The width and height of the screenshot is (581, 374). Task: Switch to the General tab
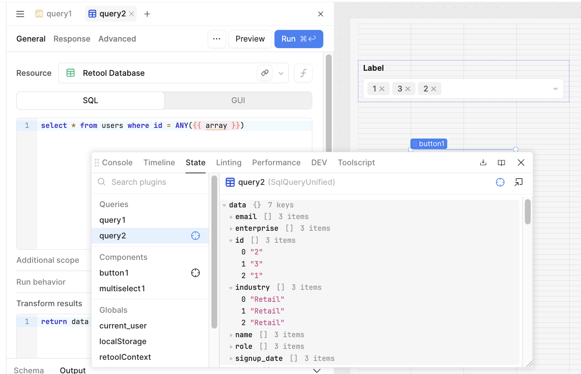pos(31,39)
